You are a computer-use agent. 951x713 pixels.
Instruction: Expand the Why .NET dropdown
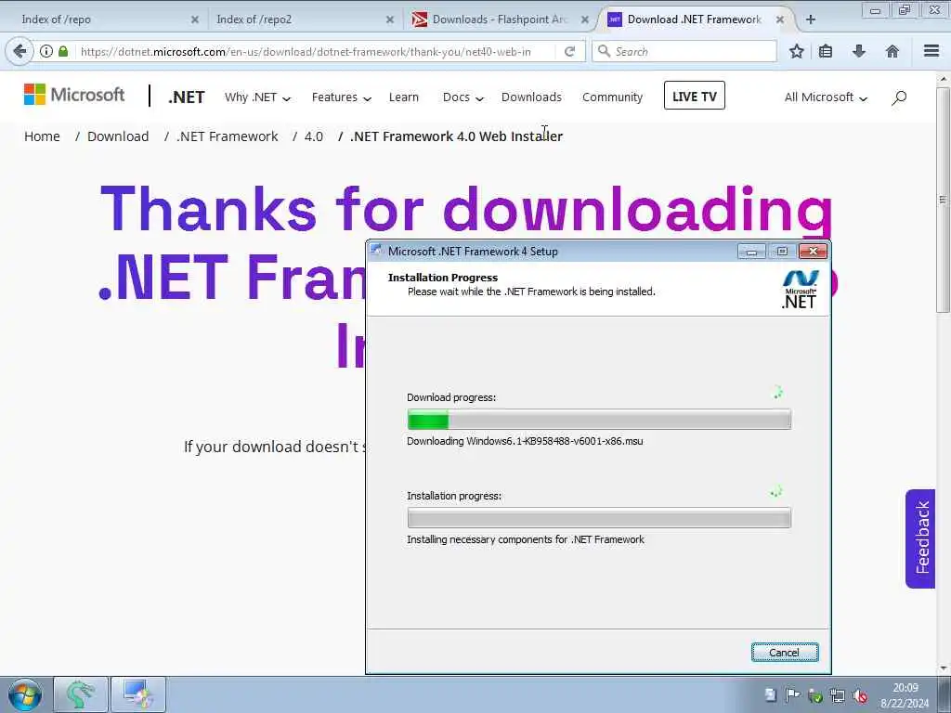pos(257,97)
